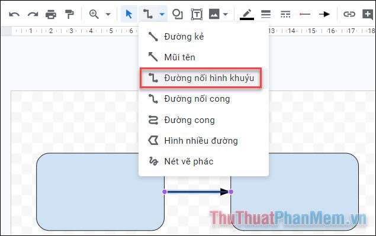The width and height of the screenshot is (376, 236).
Task: Open the Zoom dropdown arrow
Action: (108, 14)
